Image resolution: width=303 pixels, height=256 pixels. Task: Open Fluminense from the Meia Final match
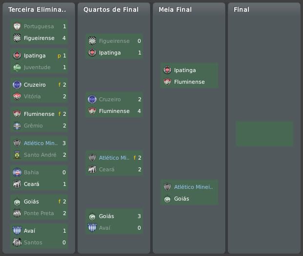[x=189, y=82]
